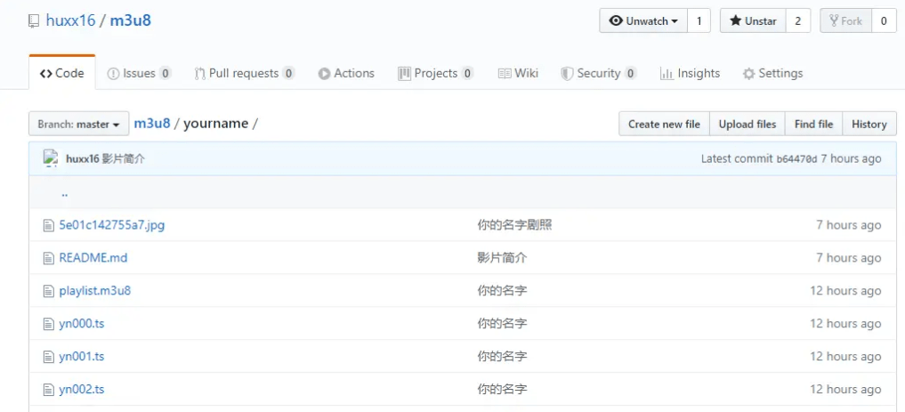The width and height of the screenshot is (905, 412).
Task: Switch to the Issues tab
Action: 139,73
